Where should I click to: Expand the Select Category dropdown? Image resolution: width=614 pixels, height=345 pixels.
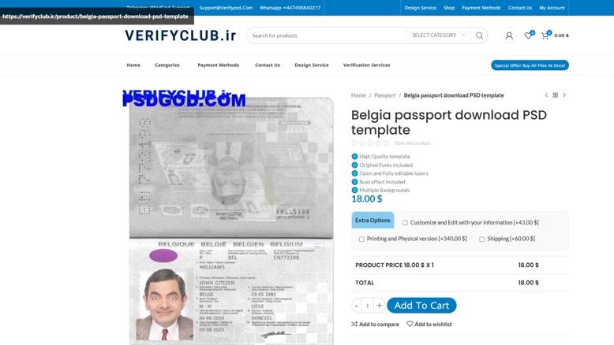pyautogui.click(x=439, y=35)
